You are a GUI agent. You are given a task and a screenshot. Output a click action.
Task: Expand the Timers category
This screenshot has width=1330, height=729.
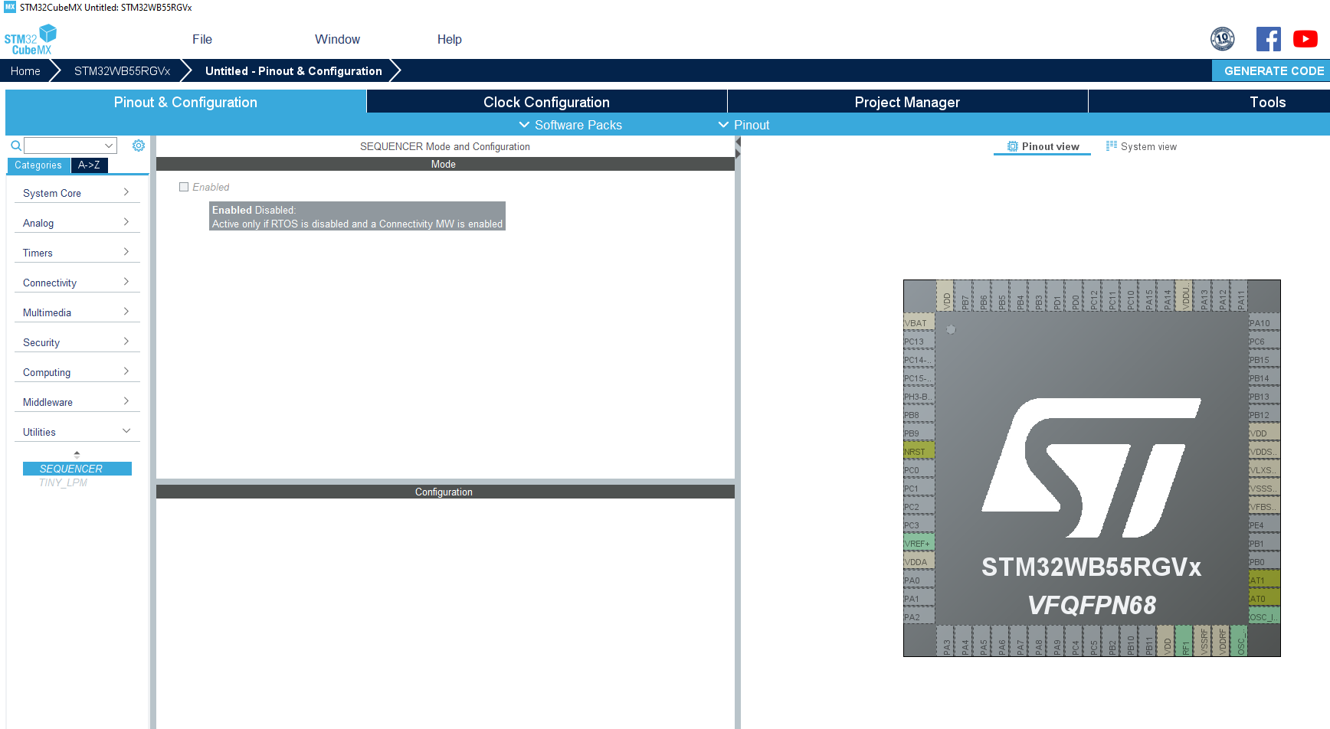click(x=77, y=253)
